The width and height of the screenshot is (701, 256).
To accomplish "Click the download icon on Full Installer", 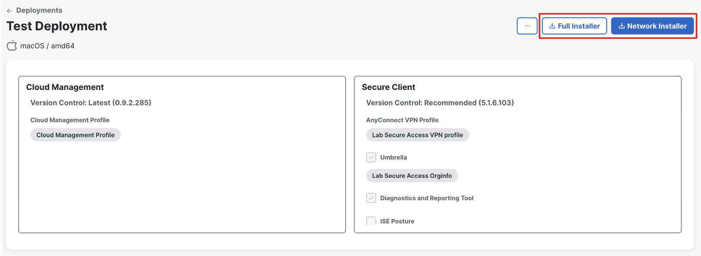I will pos(552,26).
